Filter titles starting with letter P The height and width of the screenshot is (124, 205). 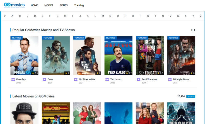(x=125, y=16)
